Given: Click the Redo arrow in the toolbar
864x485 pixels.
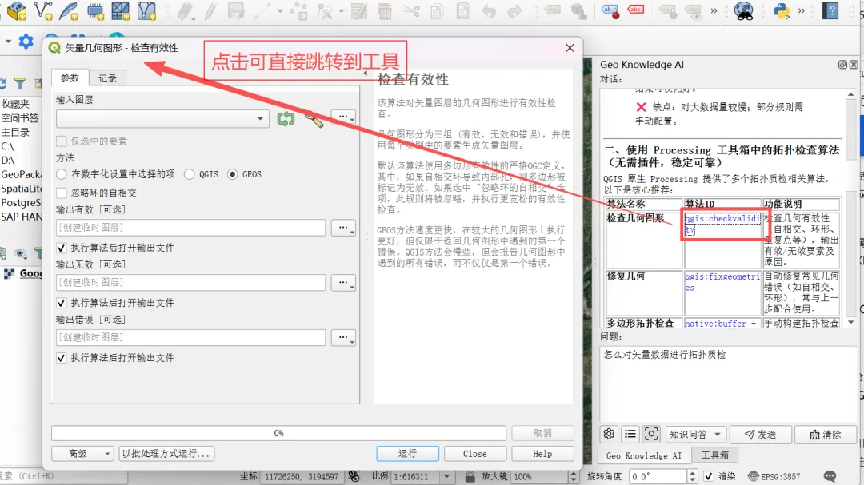Looking at the screenshot, I should point(514,11).
